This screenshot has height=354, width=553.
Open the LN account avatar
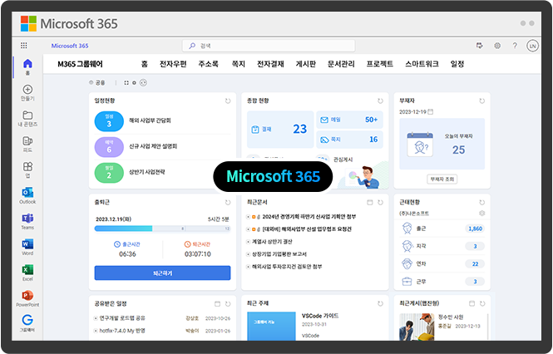point(532,46)
